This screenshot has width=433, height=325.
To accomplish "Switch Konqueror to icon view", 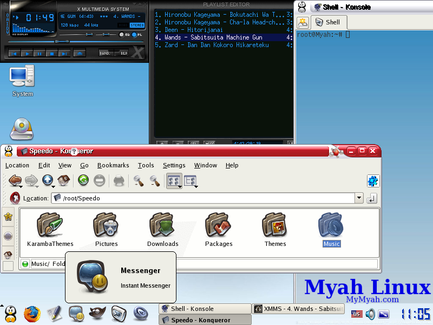I will [174, 181].
